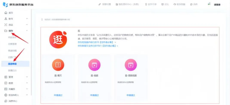This screenshot has width=230, height=105.
Task: Click the folder icon for 创作
Action: [6, 31]
